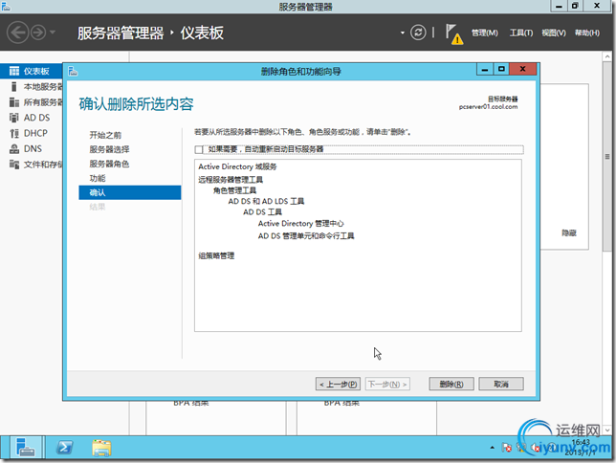Open PowerShell from the taskbar
616x463 pixels.
[64, 448]
